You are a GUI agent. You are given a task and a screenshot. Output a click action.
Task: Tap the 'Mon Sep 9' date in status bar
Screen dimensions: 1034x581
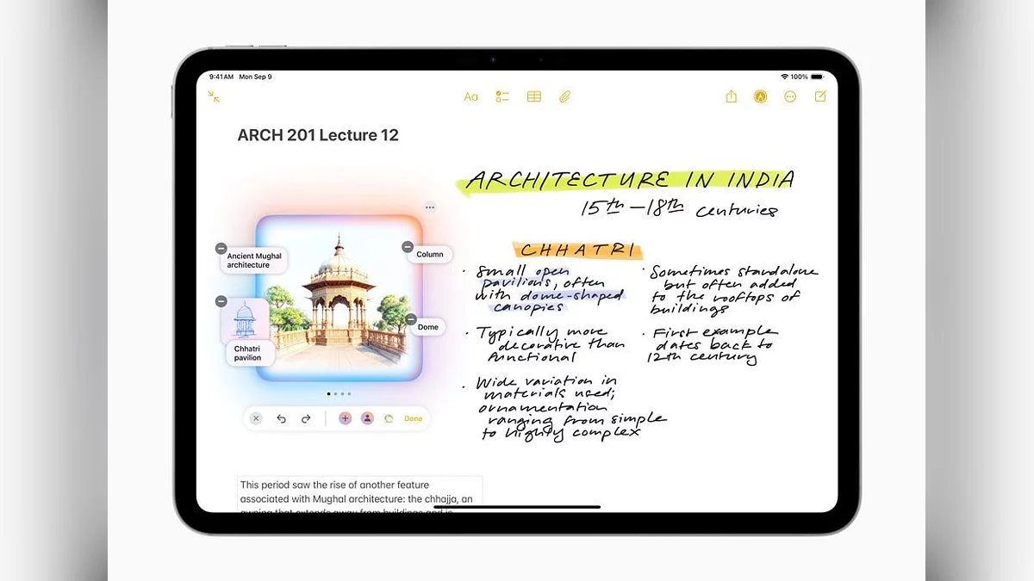[256, 77]
